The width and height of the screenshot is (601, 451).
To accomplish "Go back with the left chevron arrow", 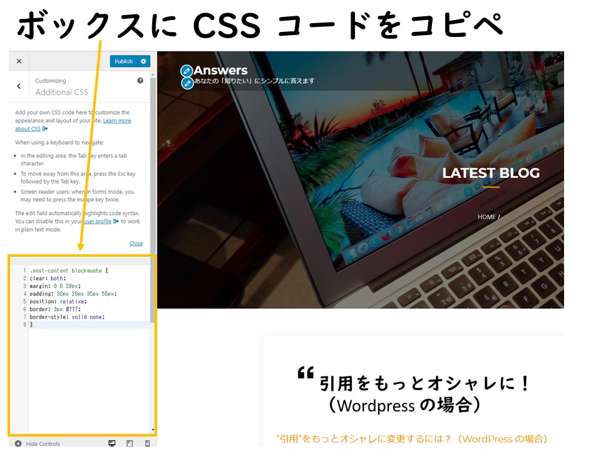I will (x=19, y=86).
